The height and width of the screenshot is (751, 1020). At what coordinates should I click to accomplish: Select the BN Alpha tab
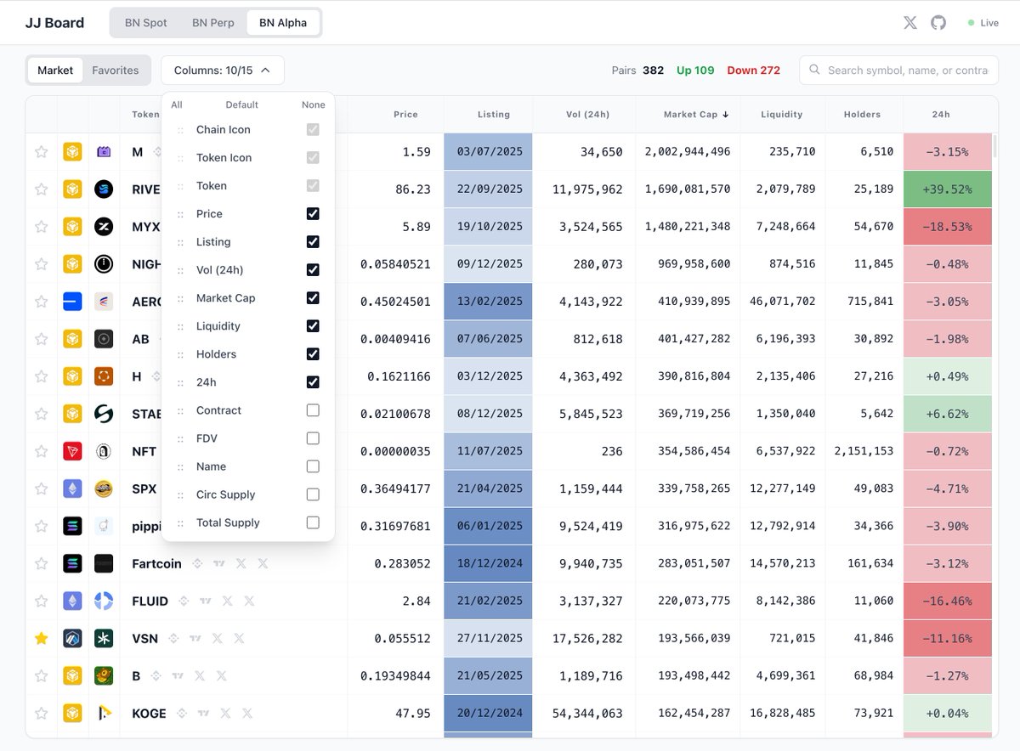tap(283, 23)
